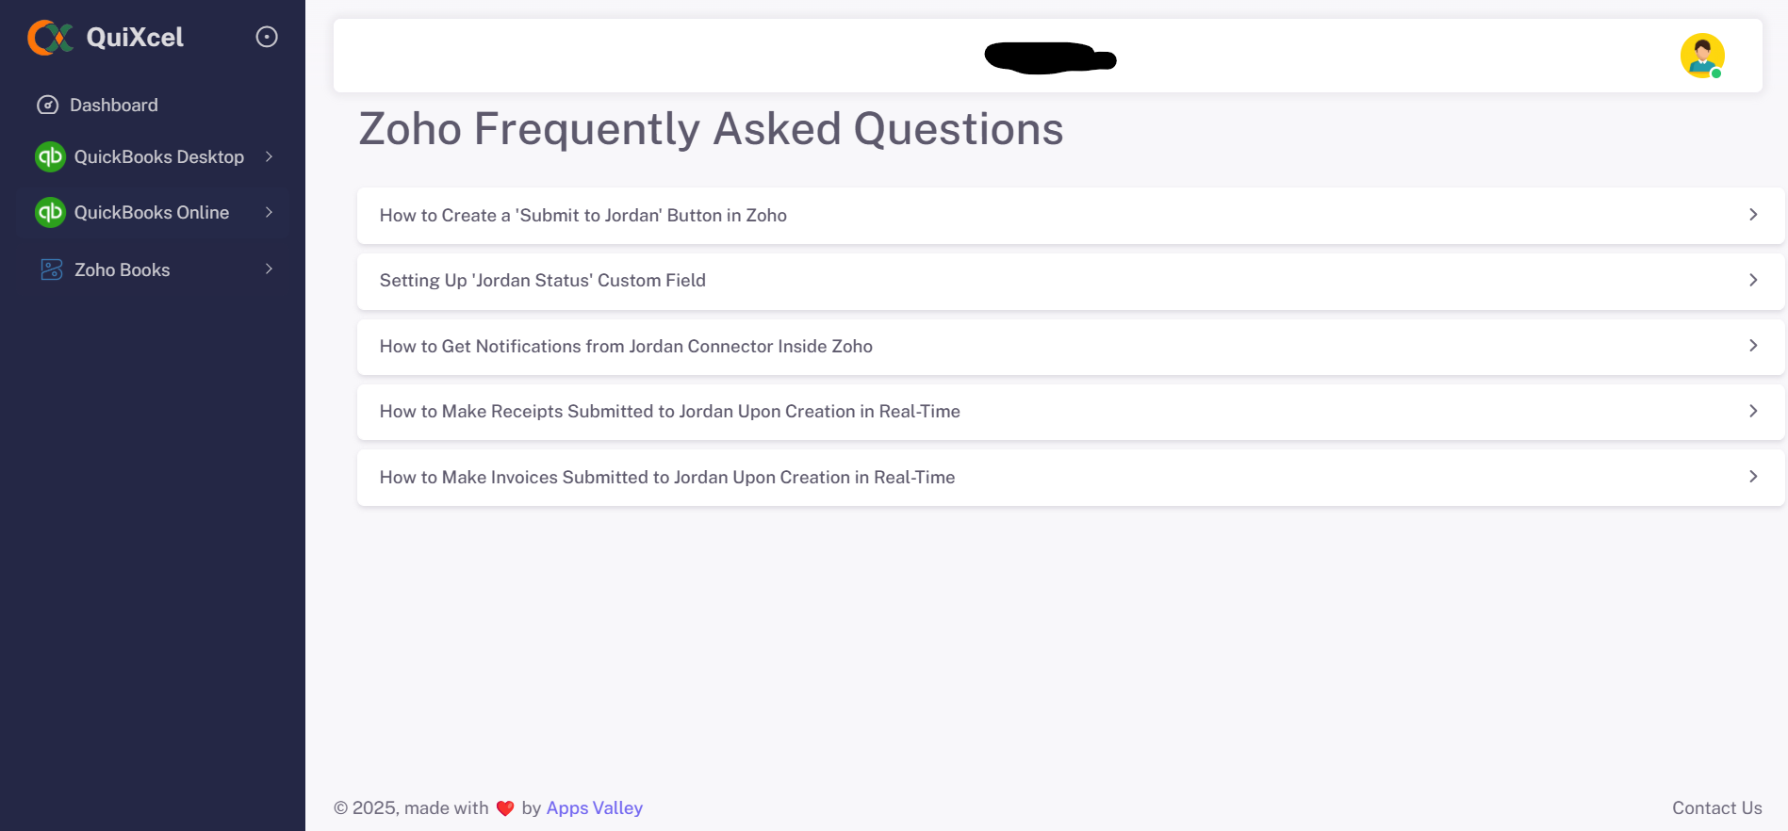The height and width of the screenshot is (831, 1788).
Task: Expand Zoho Books submenu chevron
Action: point(269,269)
